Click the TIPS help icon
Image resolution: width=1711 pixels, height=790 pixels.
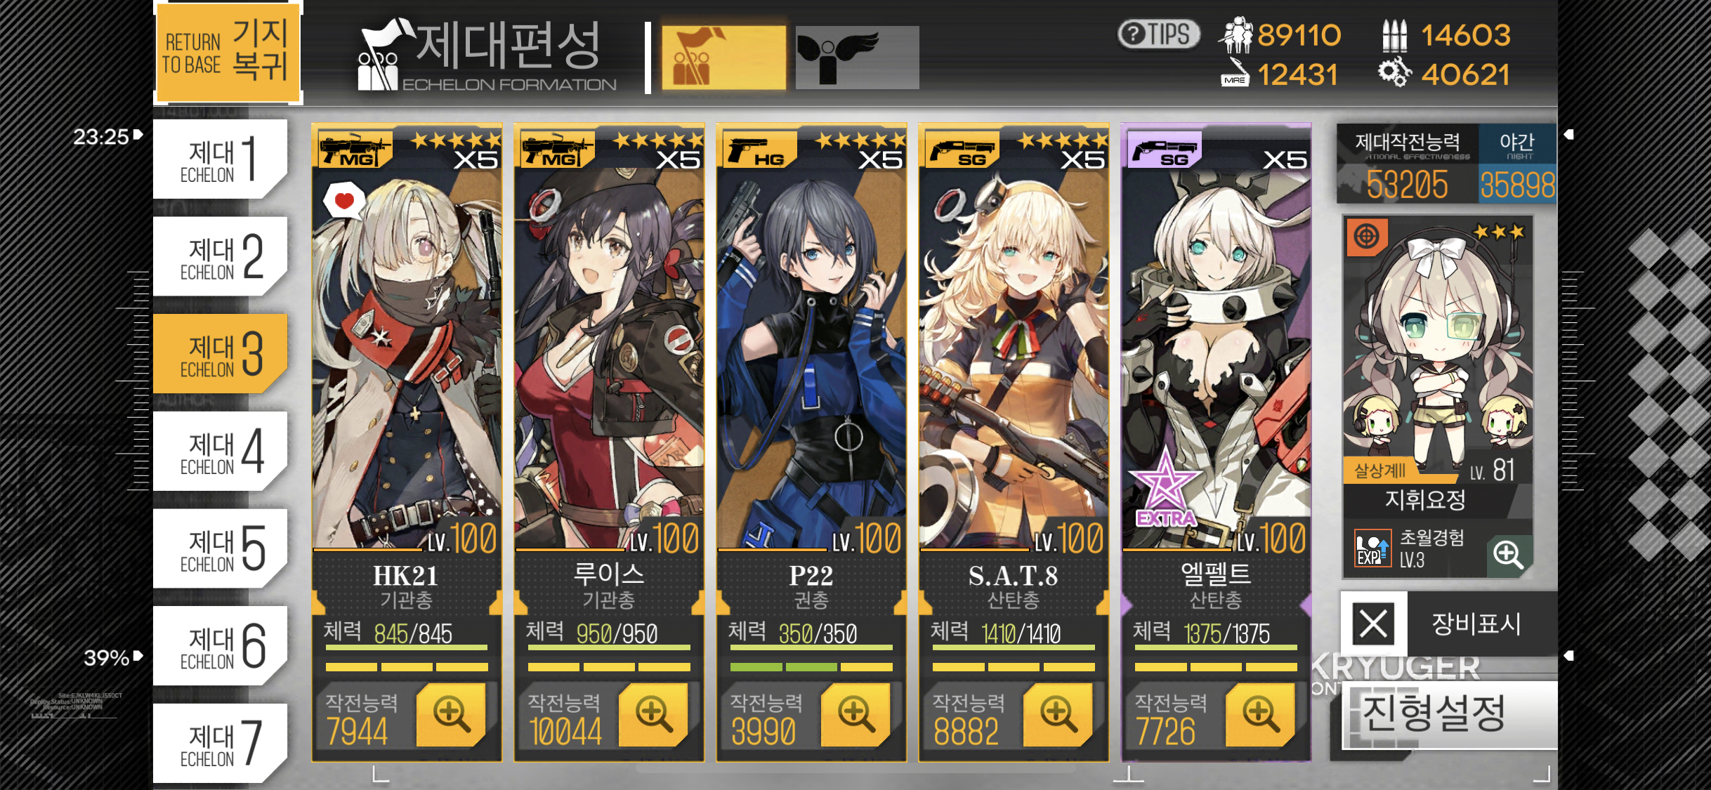click(1159, 34)
